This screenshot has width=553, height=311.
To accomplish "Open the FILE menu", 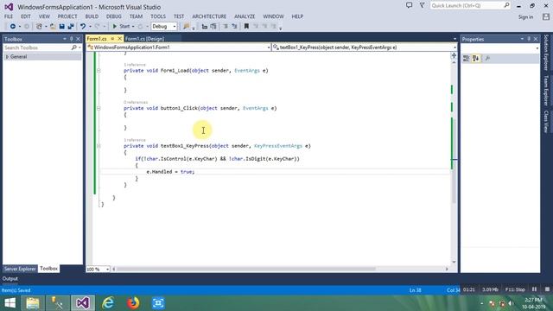I will coord(9,16).
